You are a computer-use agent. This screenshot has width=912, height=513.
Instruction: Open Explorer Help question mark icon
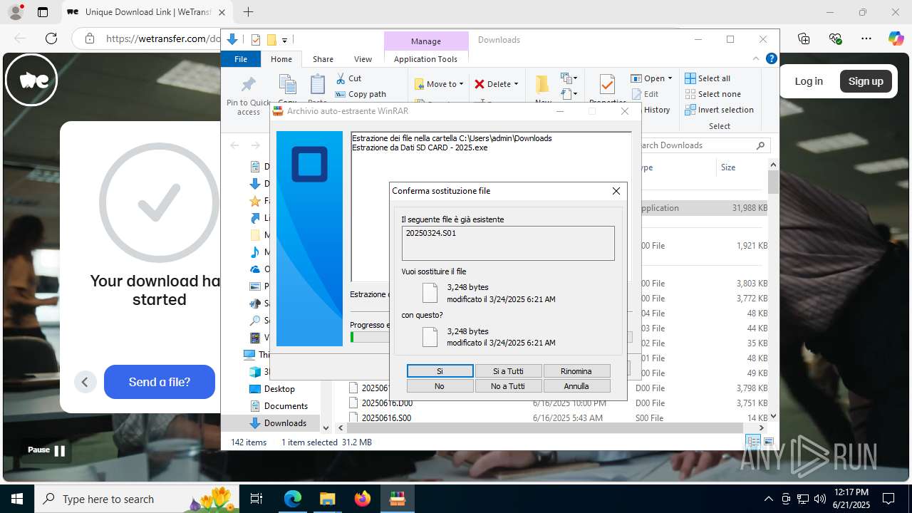coord(771,59)
